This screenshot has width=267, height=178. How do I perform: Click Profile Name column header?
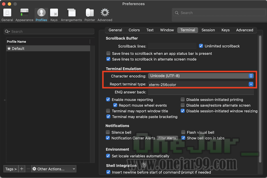(48, 42)
